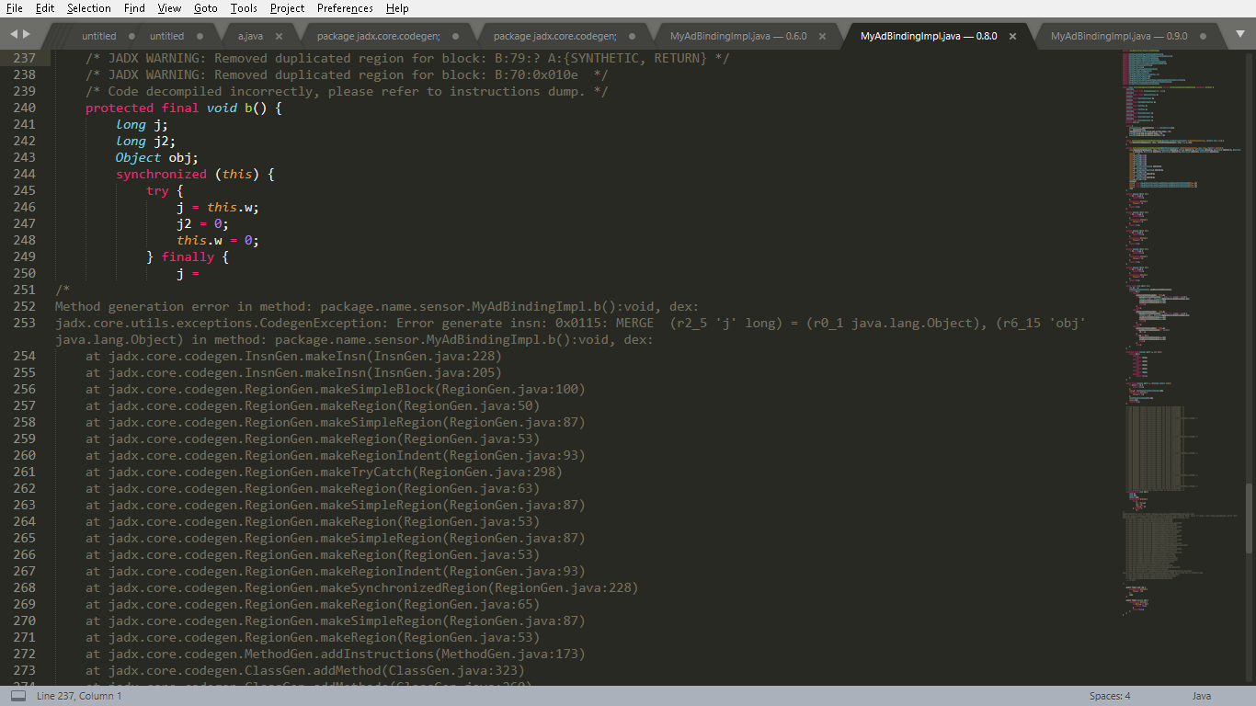Click the Line 237, Column 1 status text
1256x706 pixels.
[79, 696]
